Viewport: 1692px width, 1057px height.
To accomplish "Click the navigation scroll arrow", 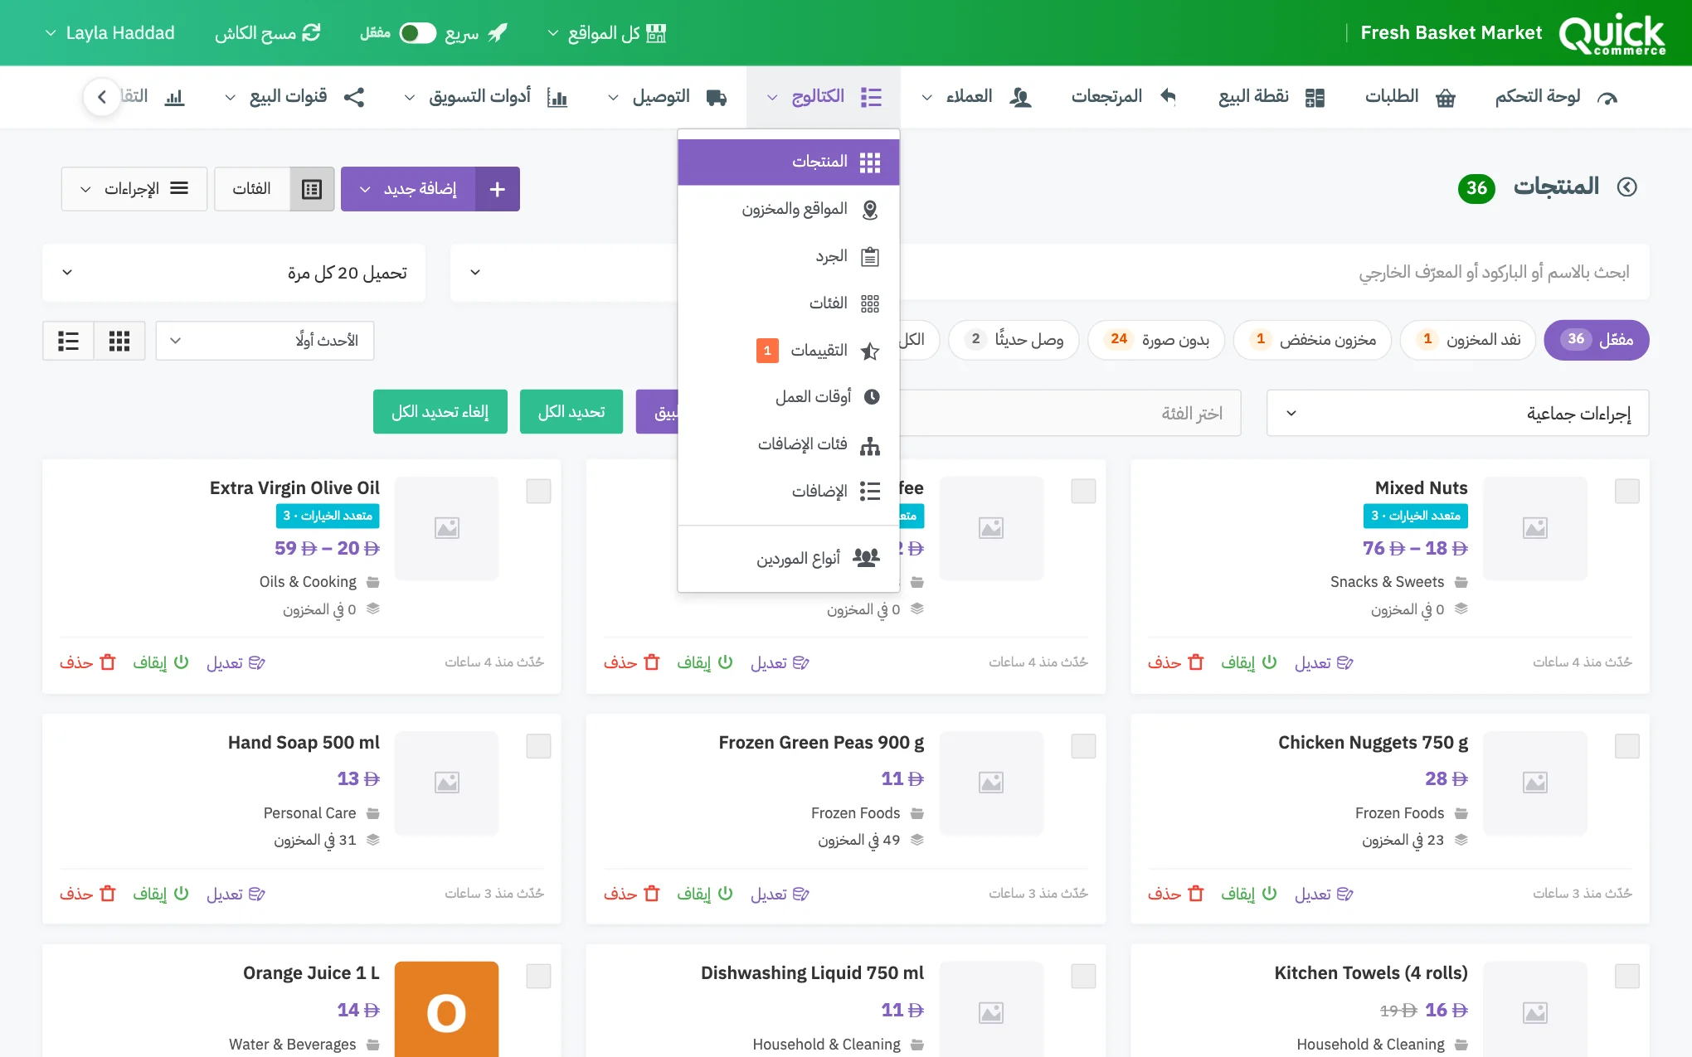I will pyautogui.click(x=102, y=97).
